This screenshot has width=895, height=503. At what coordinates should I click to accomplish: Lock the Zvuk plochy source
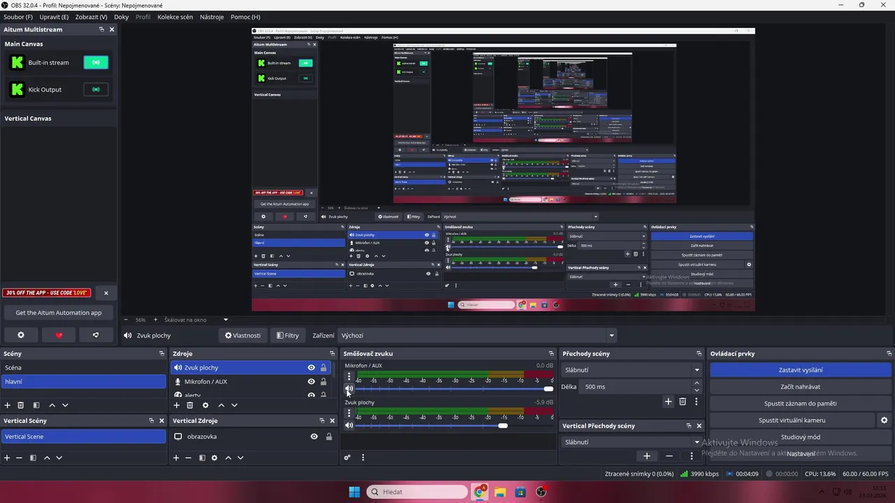click(323, 367)
